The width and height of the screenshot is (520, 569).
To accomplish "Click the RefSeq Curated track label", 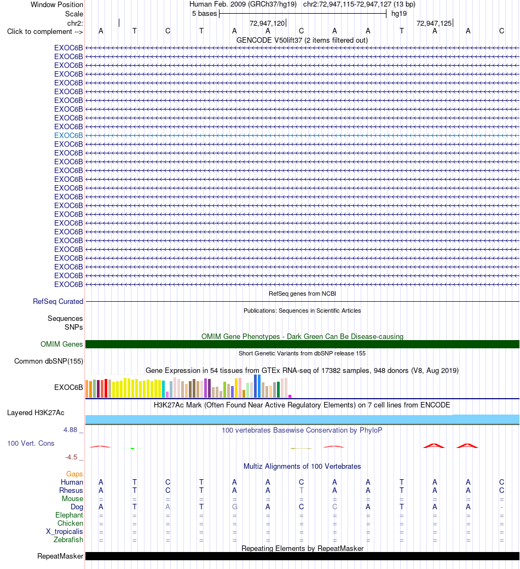I will [58, 302].
